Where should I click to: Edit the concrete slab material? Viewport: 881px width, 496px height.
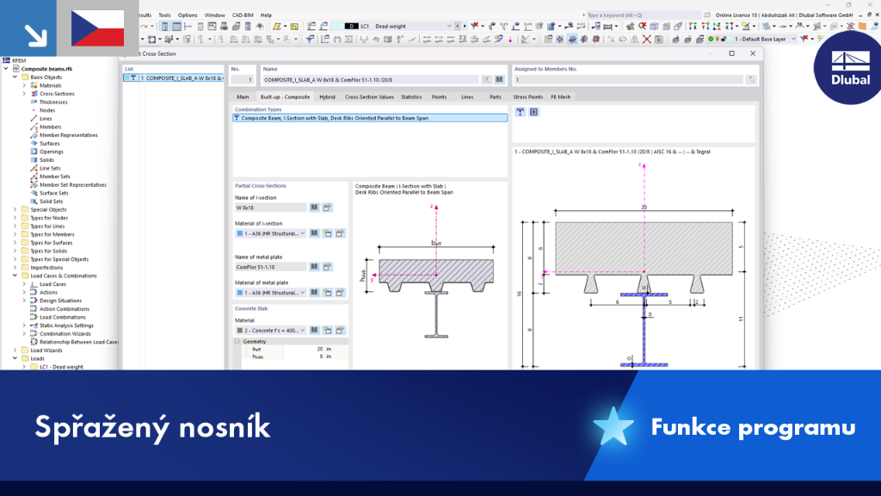pyautogui.click(x=340, y=330)
